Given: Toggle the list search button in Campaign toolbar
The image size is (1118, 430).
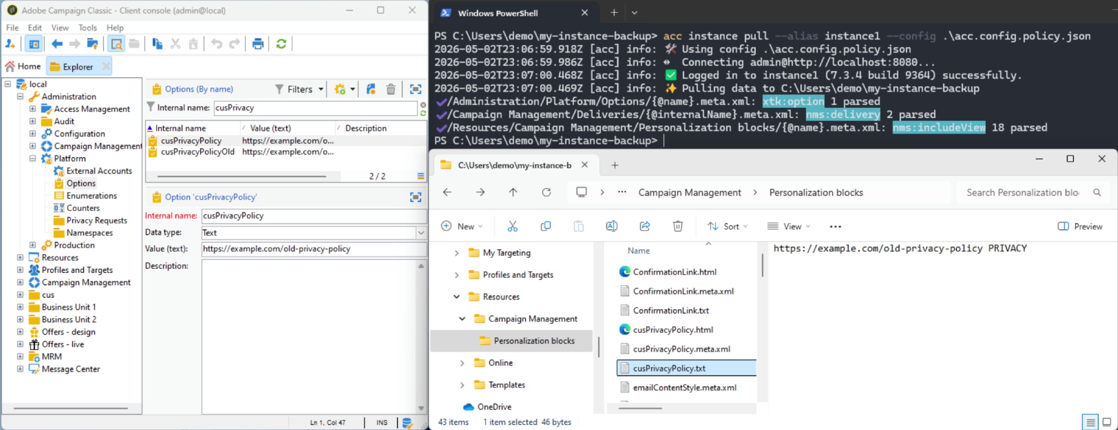Looking at the screenshot, I should [x=116, y=44].
